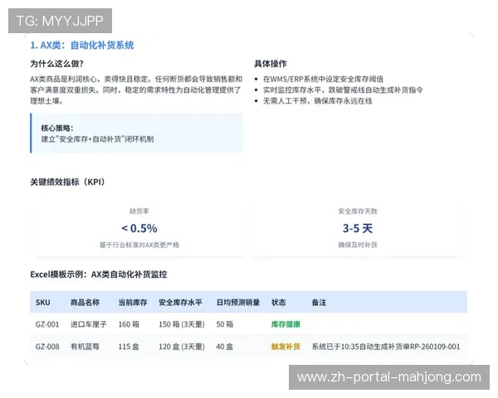Click paragraph starting 'AX类商品是利润核心'
The width and height of the screenshot is (498, 398).
click(136, 90)
